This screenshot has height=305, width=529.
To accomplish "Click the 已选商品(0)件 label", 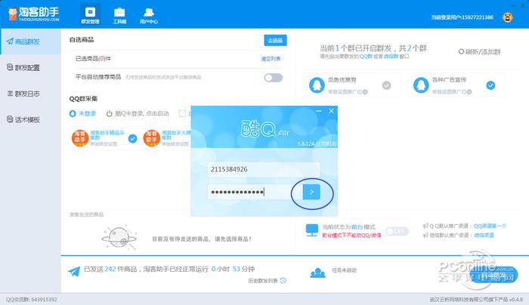I will [x=93, y=59].
